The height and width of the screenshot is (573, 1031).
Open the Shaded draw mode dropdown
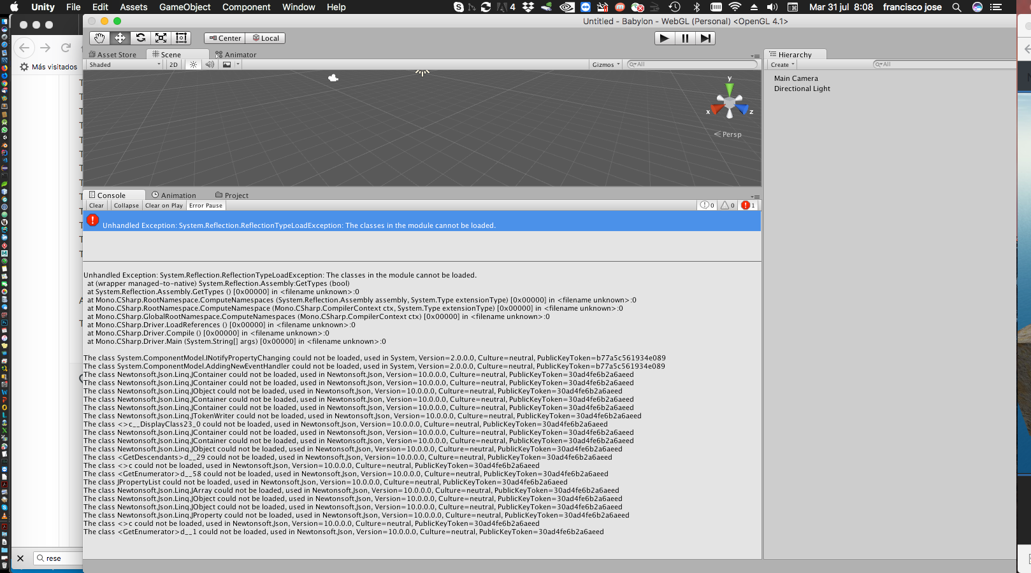click(x=125, y=64)
